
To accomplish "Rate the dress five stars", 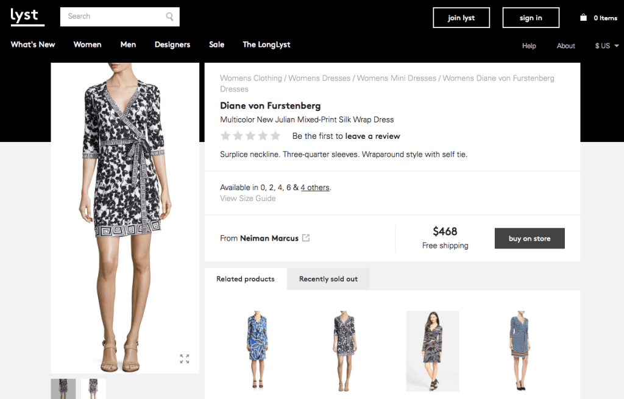I will pyautogui.click(x=275, y=136).
